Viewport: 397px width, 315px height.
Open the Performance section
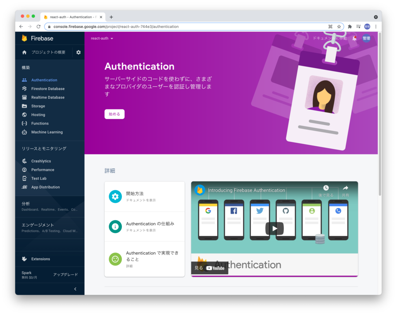(x=43, y=170)
